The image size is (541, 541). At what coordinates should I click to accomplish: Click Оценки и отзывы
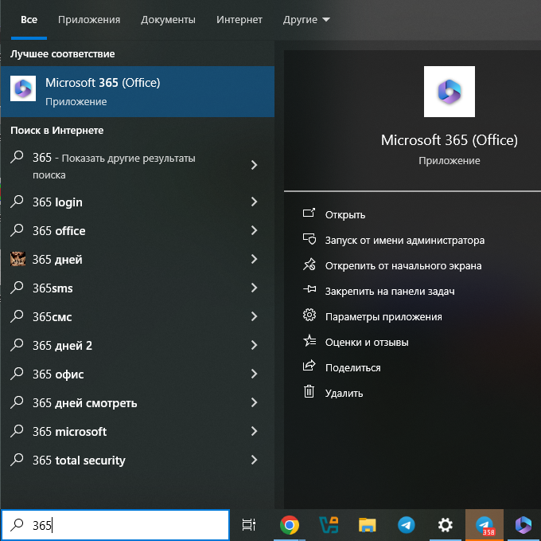pyautogui.click(x=367, y=343)
